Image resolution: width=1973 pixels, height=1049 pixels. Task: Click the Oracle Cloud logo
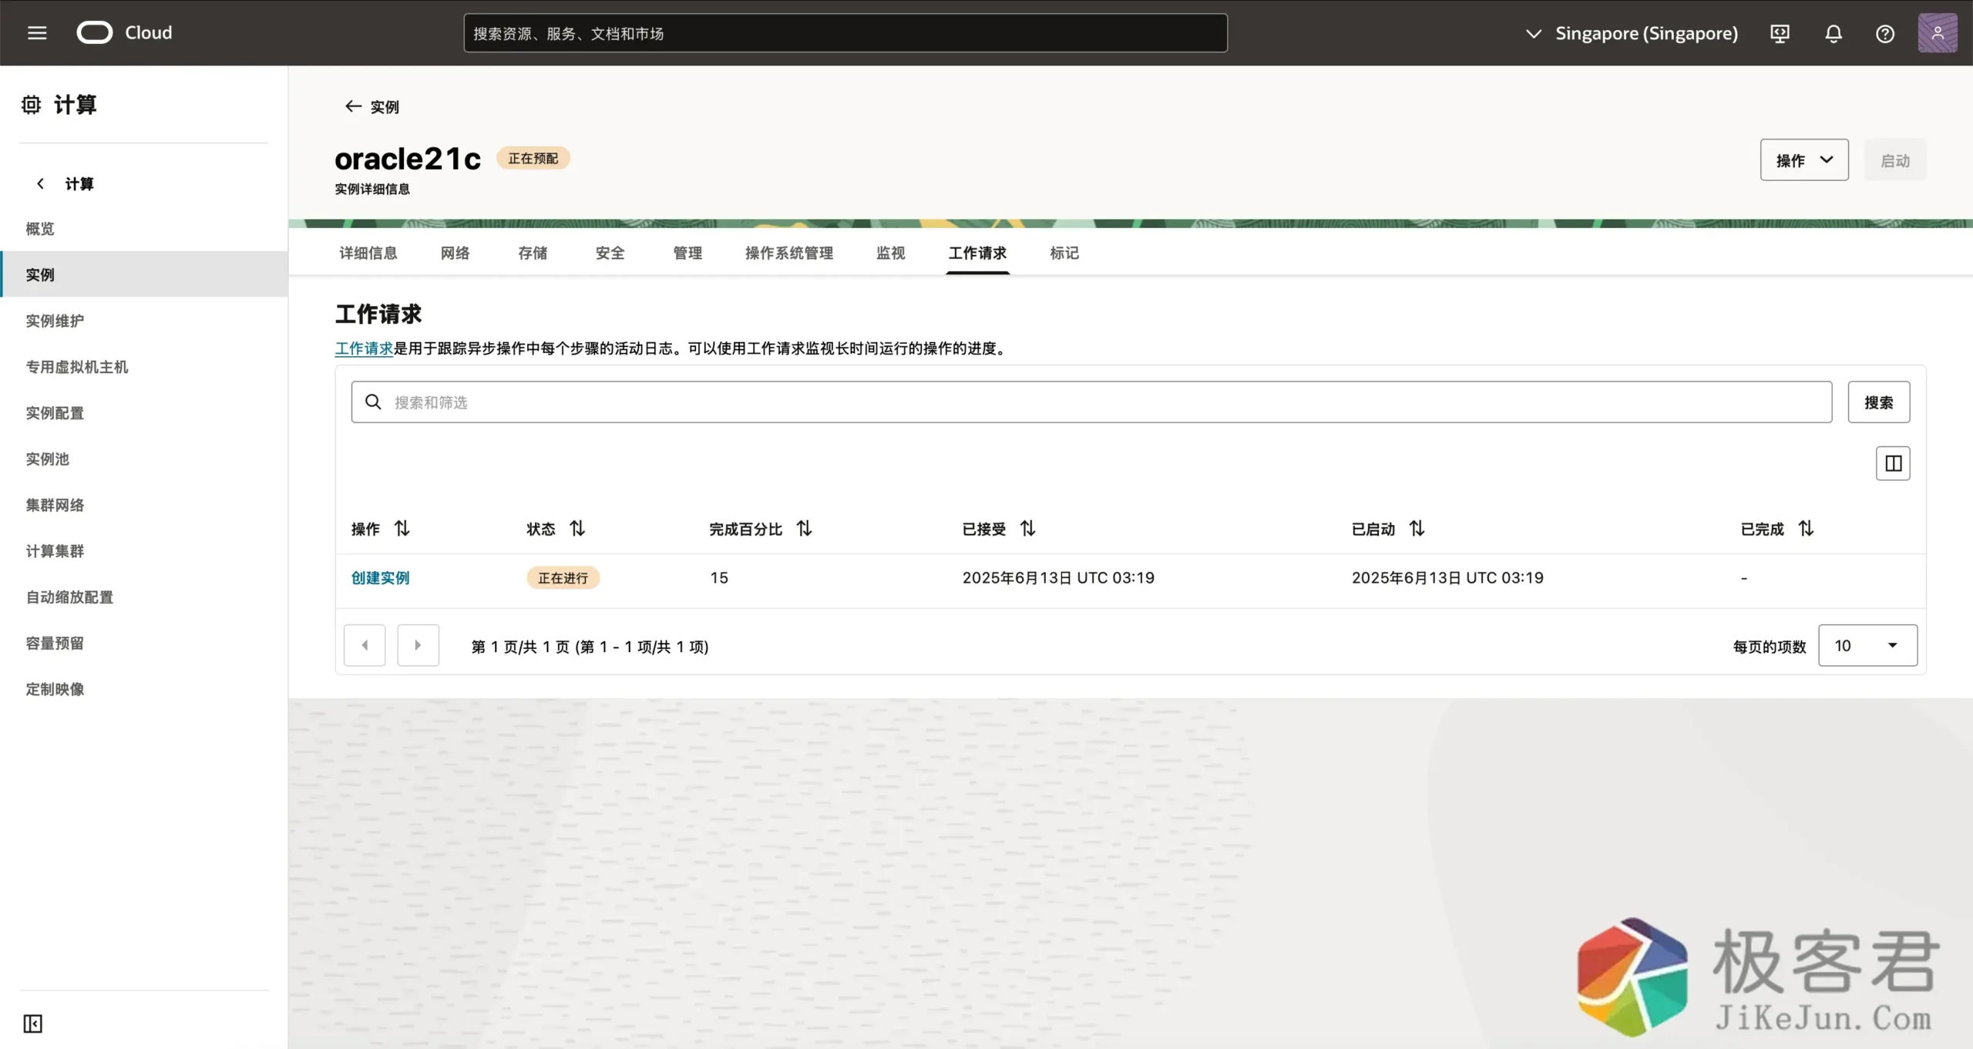click(x=125, y=32)
